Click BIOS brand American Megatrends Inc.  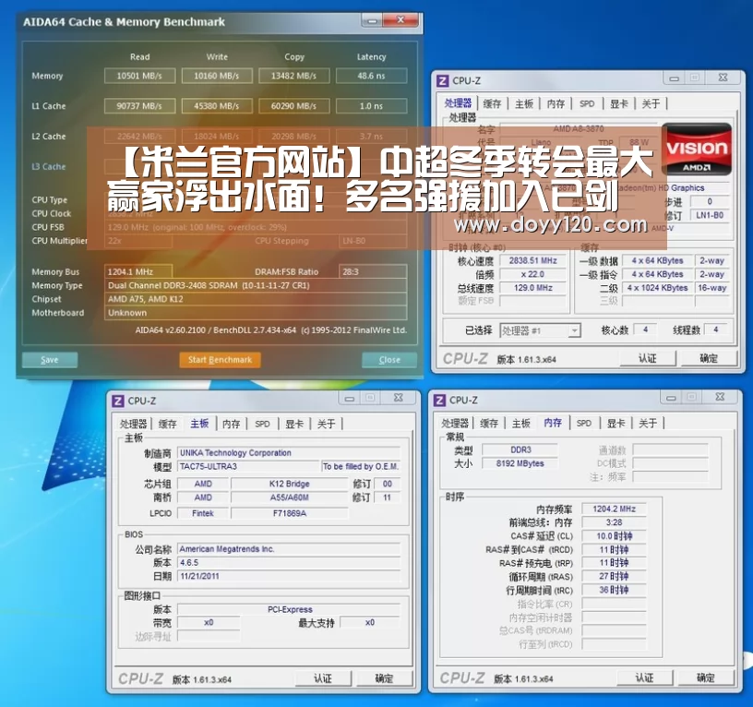point(289,549)
